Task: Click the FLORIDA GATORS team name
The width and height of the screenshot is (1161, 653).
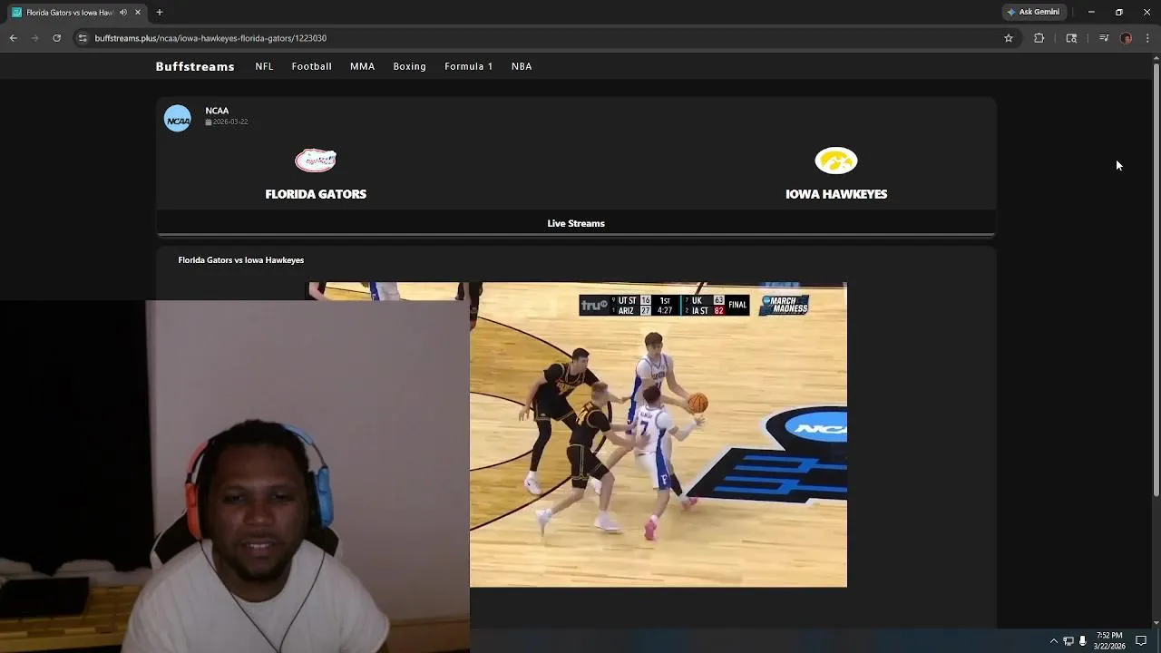Action: point(316,194)
